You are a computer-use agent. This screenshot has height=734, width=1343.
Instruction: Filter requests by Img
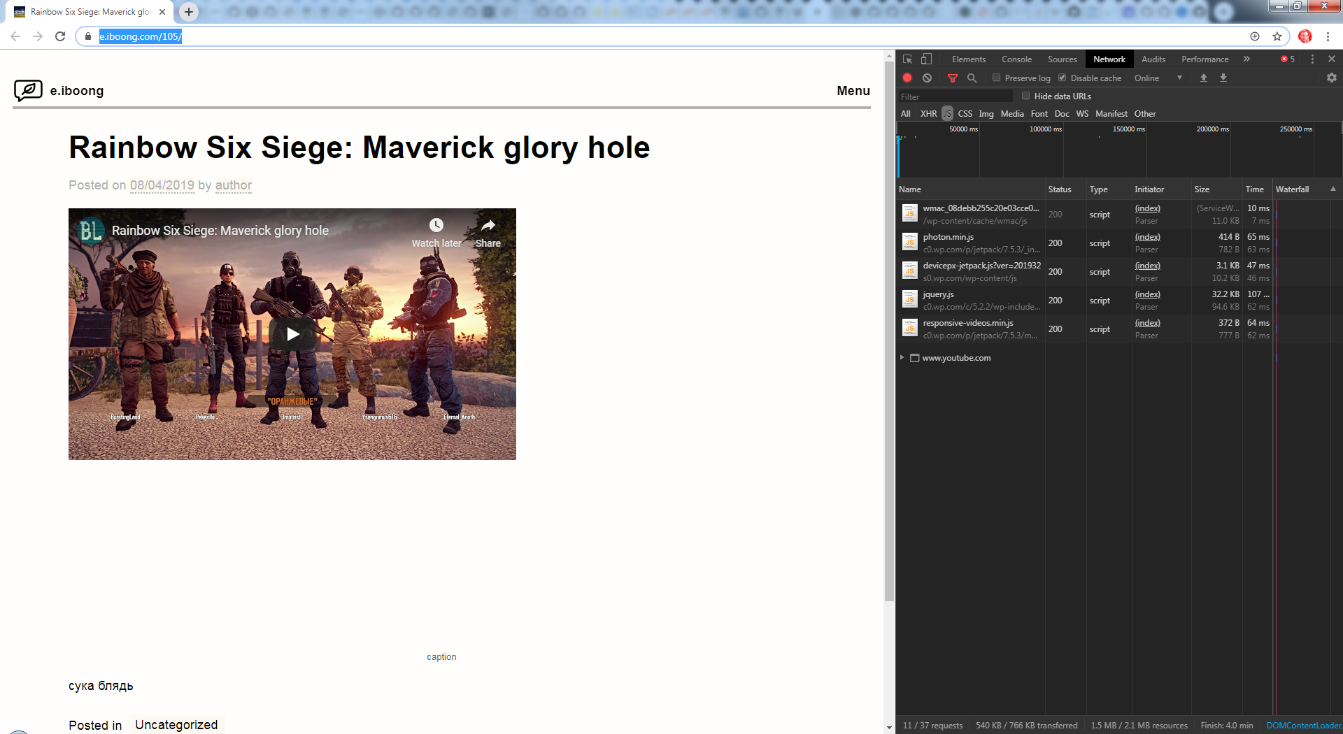pyautogui.click(x=986, y=113)
